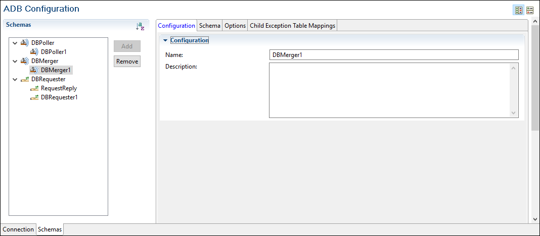This screenshot has height=236, width=540.
Task: Click the Description text area
Action: [x=389, y=90]
